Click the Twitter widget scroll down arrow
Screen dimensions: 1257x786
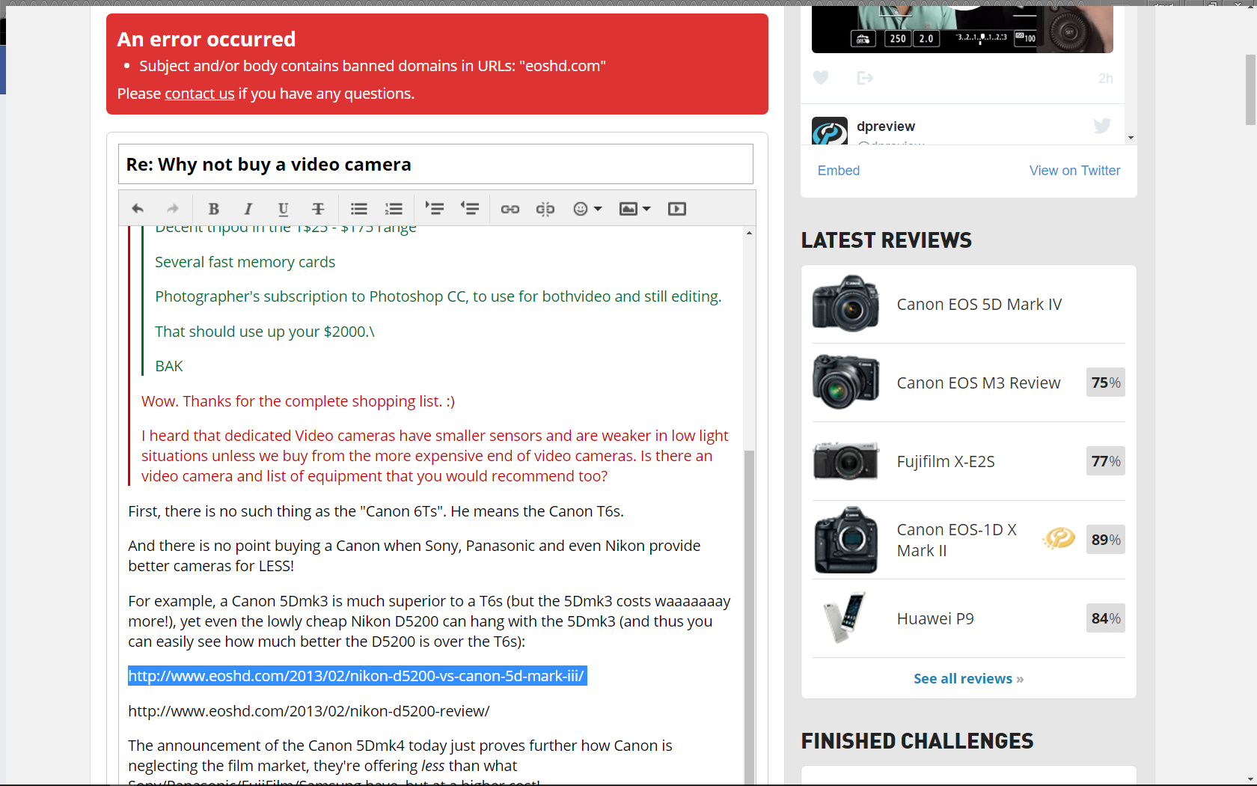click(1131, 138)
